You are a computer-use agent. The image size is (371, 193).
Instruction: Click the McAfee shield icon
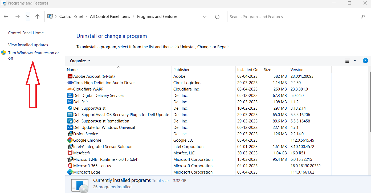[x=70, y=153]
